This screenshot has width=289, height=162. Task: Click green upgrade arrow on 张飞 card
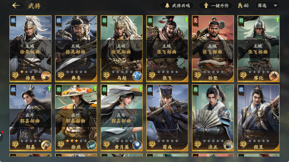coord(186,19)
